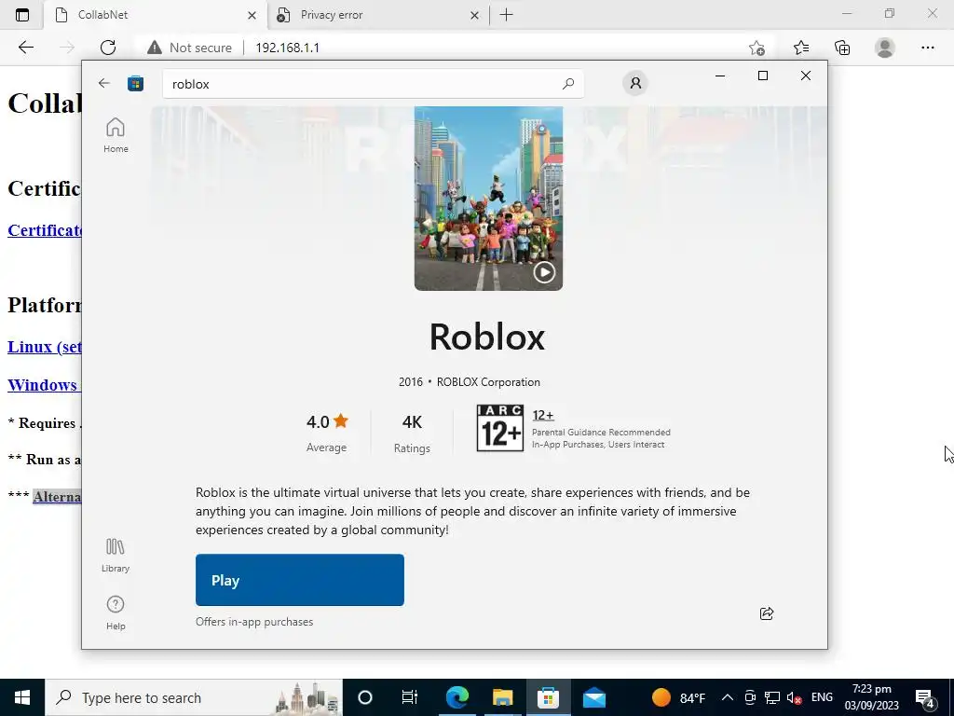The image size is (954, 716).
Task: Open the Windows Start menu
Action: (22, 697)
